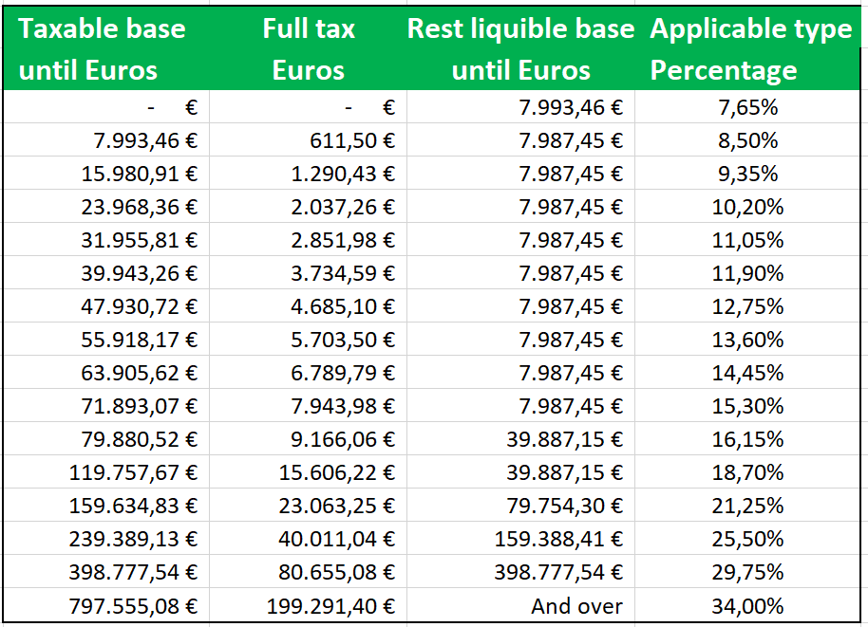This screenshot has height=627, width=868.
Task: Select the percentage cell 11,90%
Action: click(x=747, y=273)
